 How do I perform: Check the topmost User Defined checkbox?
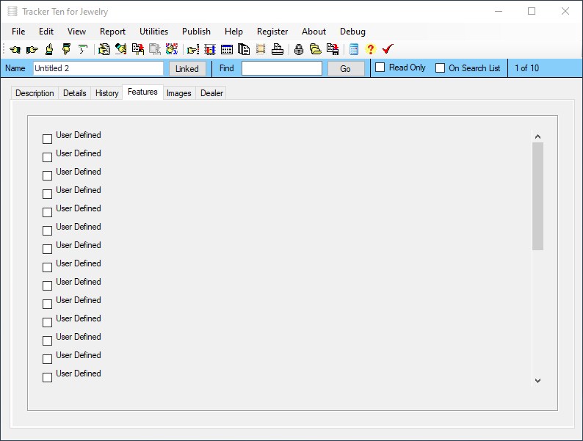[x=47, y=139]
